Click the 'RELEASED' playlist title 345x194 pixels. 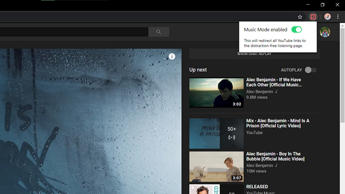coord(257,186)
